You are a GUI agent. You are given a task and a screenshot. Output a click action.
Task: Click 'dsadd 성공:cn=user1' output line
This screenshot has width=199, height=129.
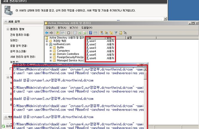[x=53, y=80]
